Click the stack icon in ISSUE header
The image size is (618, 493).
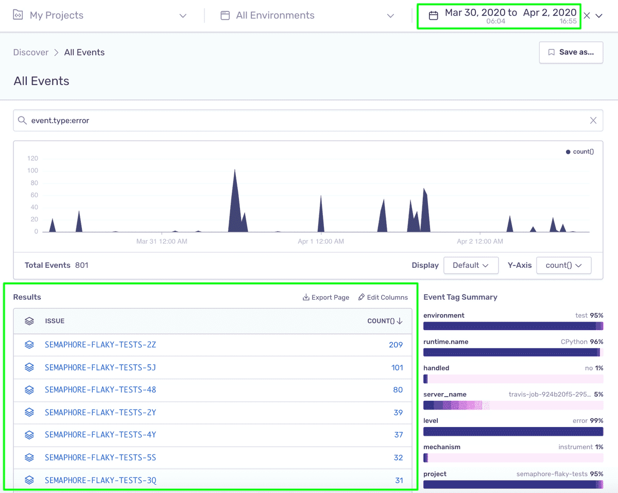click(29, 321)
